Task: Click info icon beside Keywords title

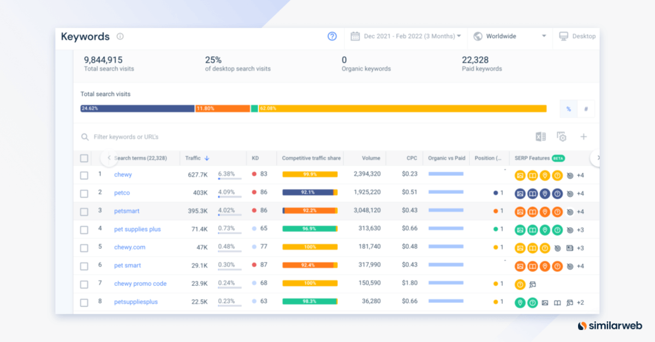Action: [120, 36]
